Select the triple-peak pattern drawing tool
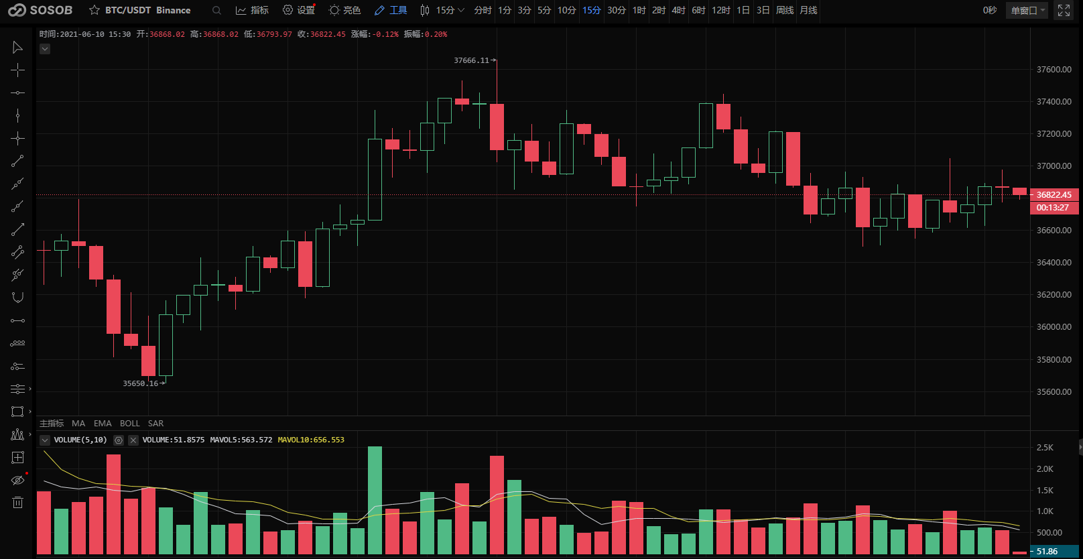1083x559 pixels. click(17, 434)
